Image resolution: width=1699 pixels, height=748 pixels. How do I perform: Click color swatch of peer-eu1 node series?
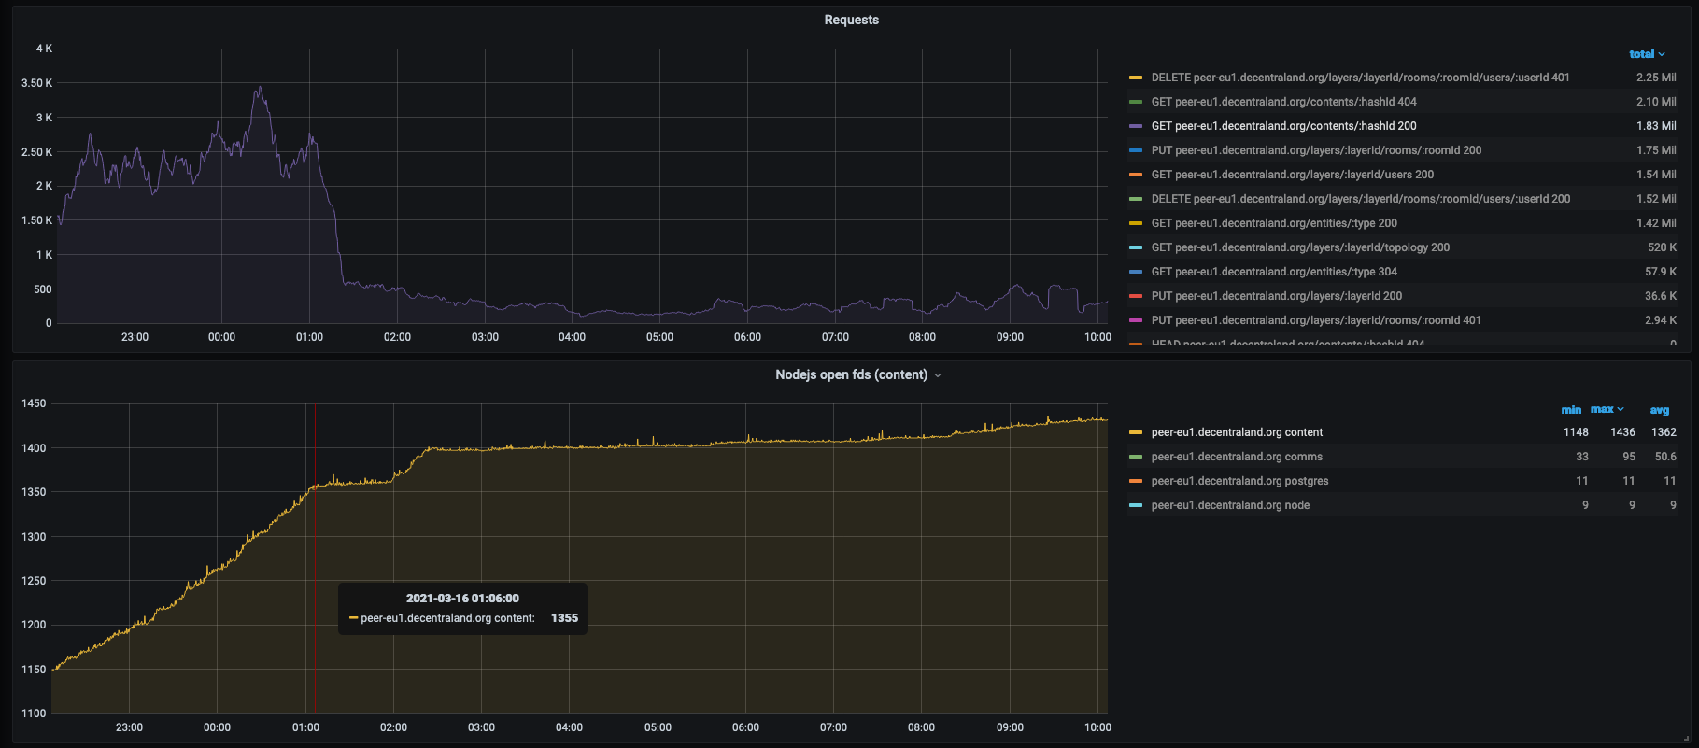[1136, 505]
